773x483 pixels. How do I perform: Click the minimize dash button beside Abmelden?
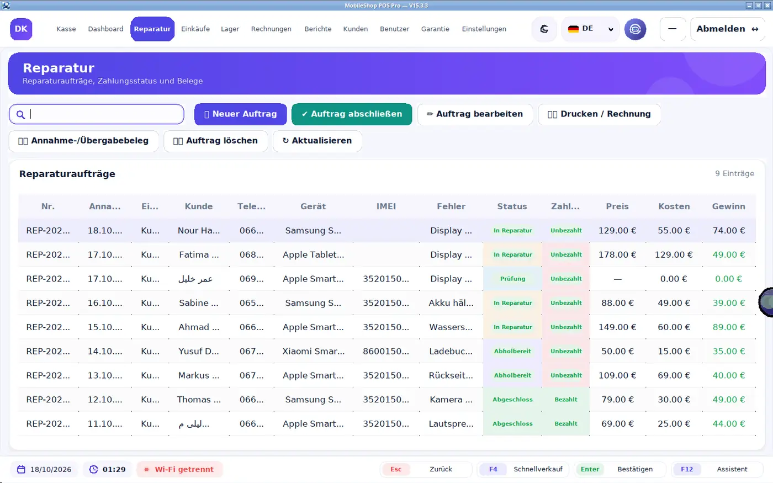pyautogui.click(x=673, y=29)
